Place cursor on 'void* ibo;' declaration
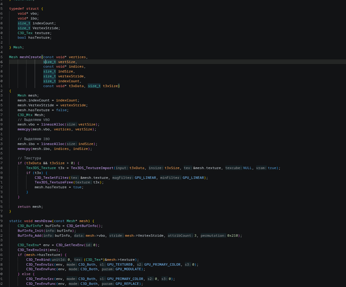 pyautogui.click(x=28, y=18)
